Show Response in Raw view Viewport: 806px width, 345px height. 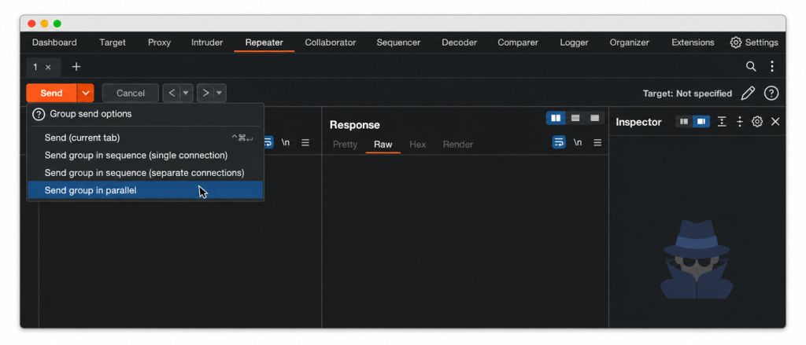(x=383, y=145)
